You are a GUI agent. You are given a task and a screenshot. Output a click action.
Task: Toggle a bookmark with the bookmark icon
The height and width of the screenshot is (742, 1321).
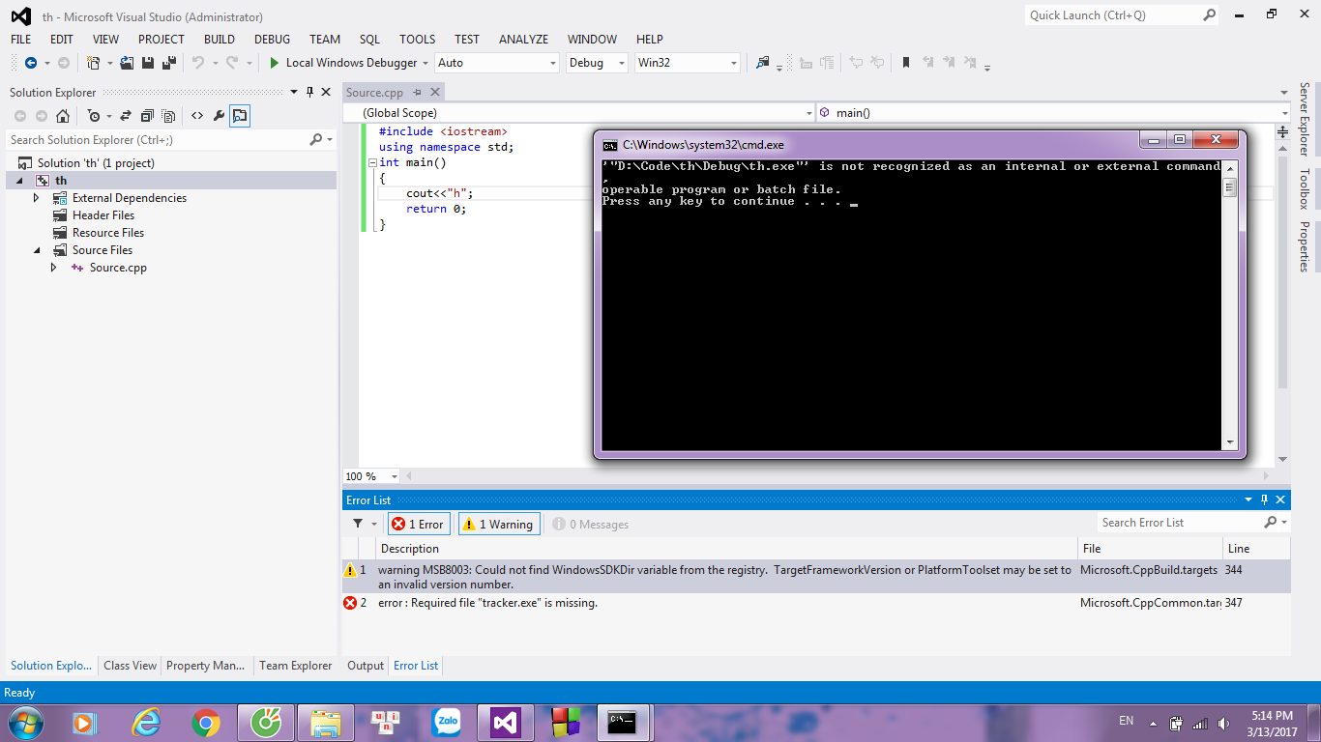pos(906,63)
